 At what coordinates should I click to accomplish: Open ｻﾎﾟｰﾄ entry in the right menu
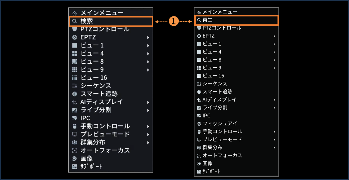pyautogui.click(x=211, y=171)
